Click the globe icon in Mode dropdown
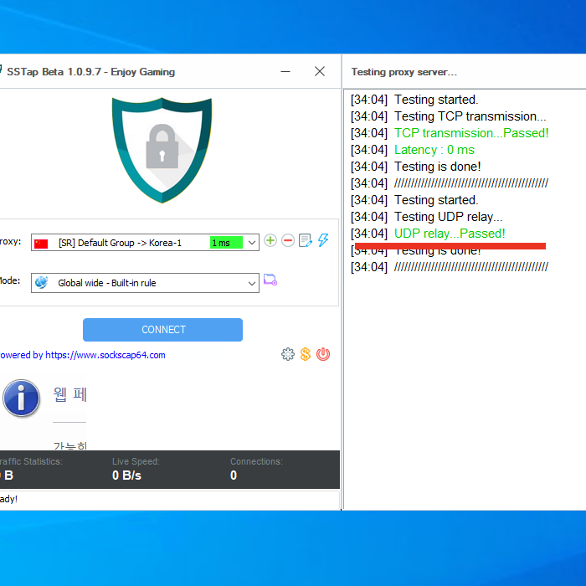The image size is (586, 586). coord(42,283)
